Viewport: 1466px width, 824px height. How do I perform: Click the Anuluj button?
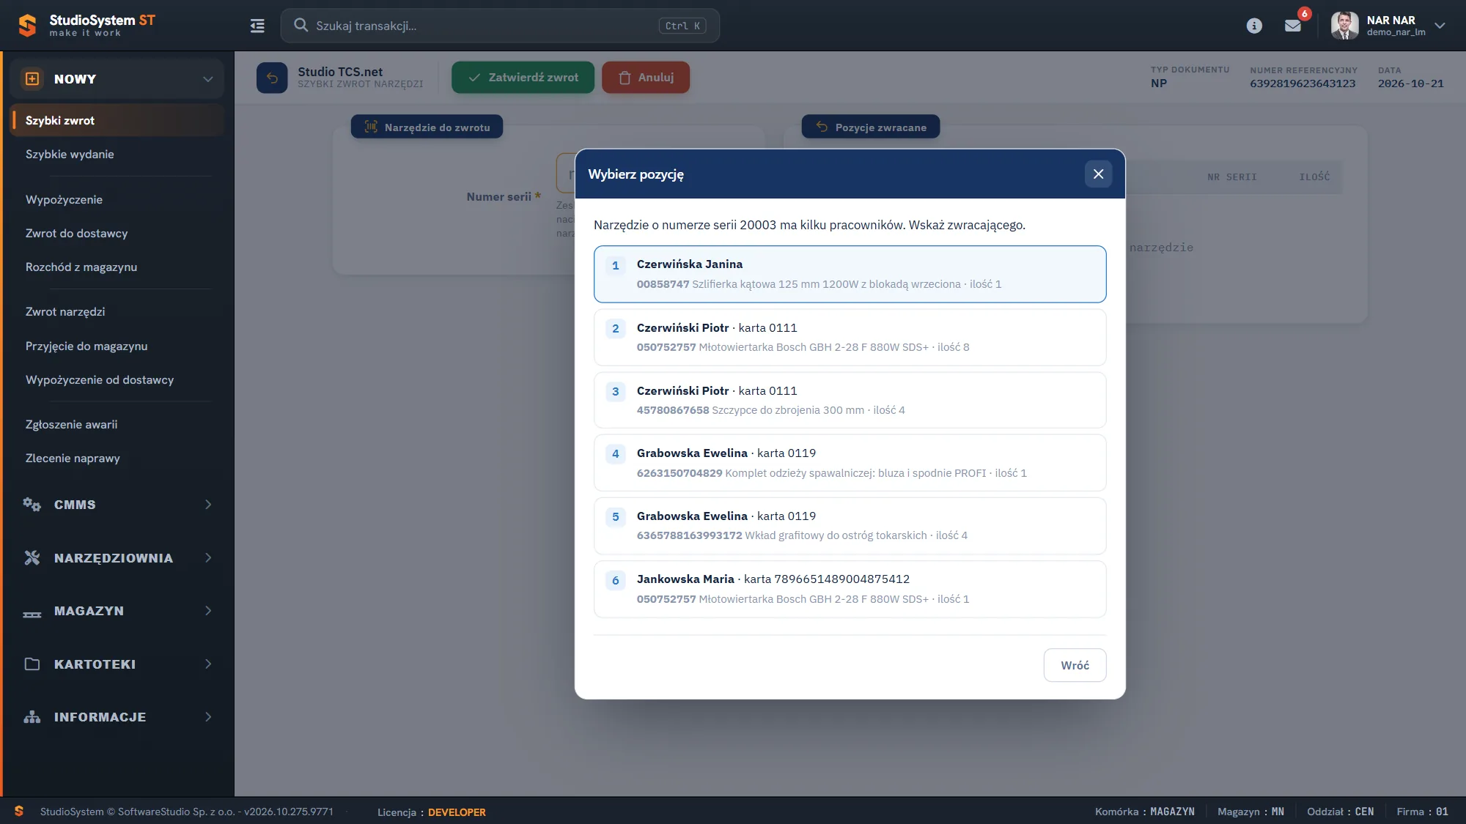pyautogui.click(x=646, y=78)
